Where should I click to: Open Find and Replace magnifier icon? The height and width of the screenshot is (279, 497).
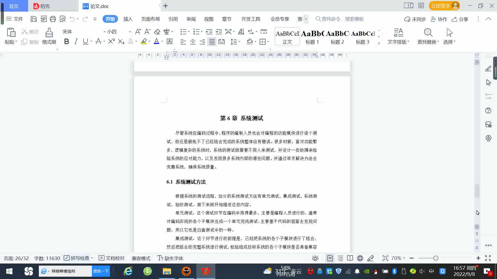428,33
